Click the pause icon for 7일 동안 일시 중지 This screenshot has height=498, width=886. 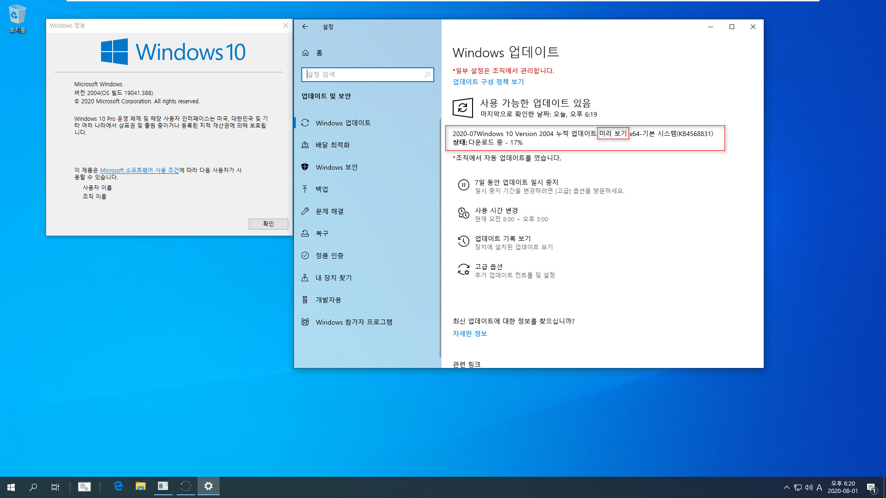point(463,185)
